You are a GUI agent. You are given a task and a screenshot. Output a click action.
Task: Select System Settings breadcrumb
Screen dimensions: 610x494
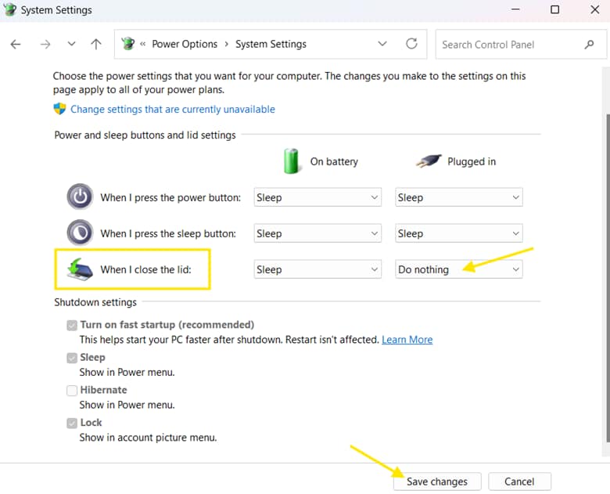pos(271,44)
